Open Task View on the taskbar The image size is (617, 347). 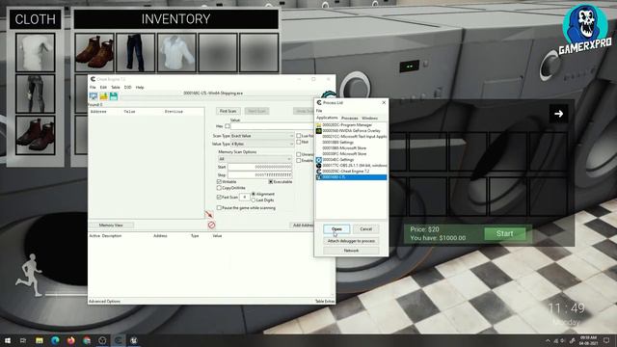pos(23,340)
